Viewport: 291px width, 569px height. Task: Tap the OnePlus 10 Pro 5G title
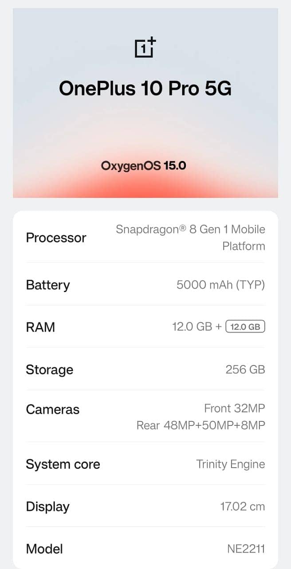[x=145, y=88]
